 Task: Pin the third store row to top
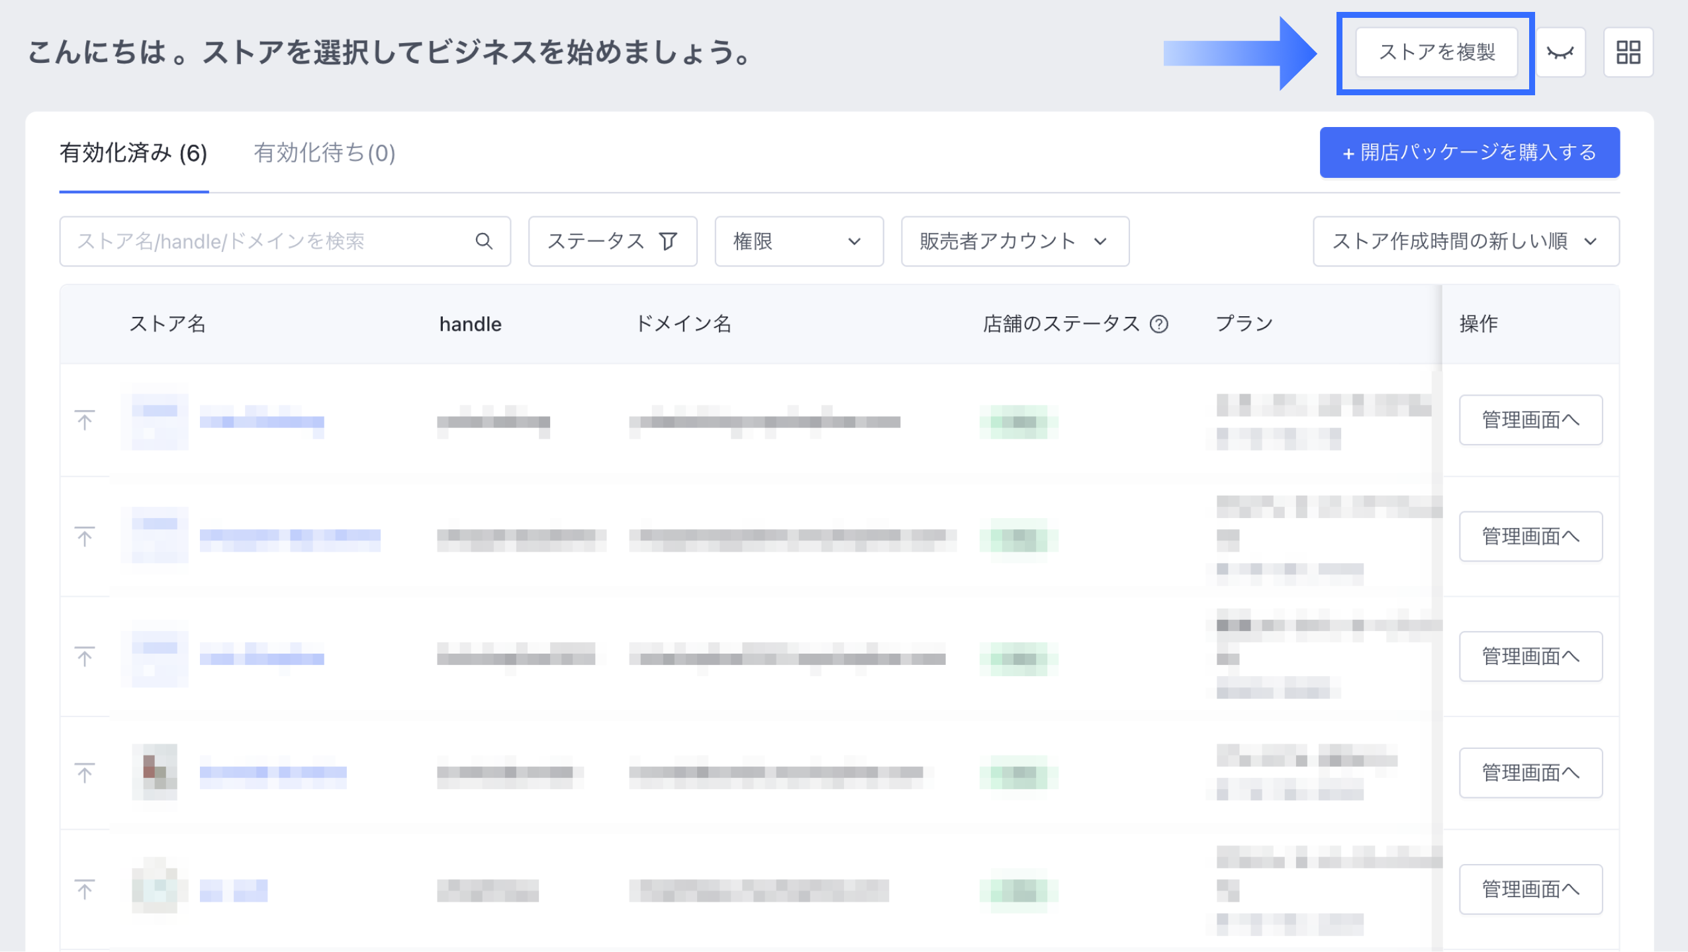pos(85,656)
